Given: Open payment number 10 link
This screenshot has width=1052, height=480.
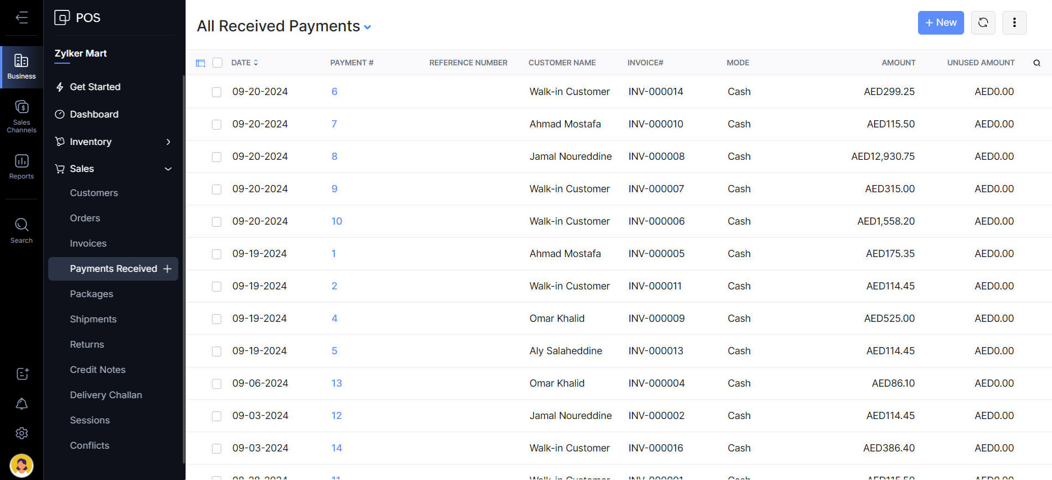Looking at the screenshot, I should pyautogui.click(x=337, y=221).
